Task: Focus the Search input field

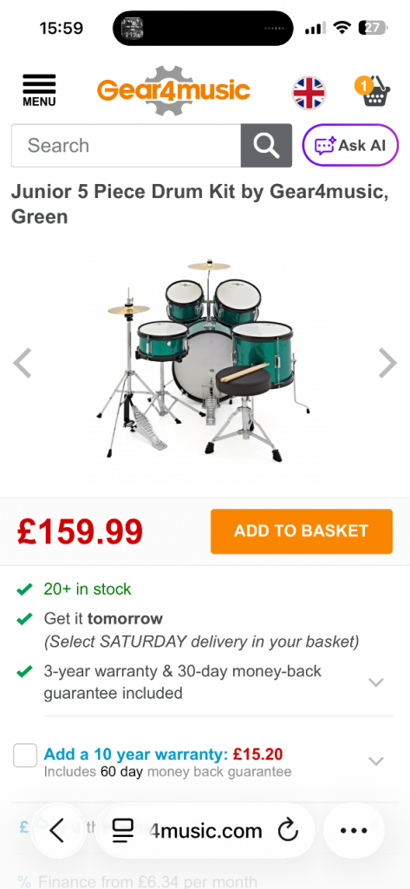Action: coord(126,146)
